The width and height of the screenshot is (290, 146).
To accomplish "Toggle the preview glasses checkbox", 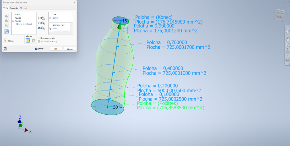I will pyautogui.click(x=36, y=49).
